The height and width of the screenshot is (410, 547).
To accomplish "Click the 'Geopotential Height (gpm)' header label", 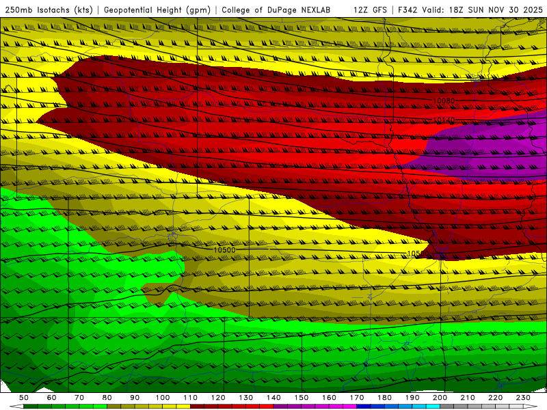I will [157, 10].
